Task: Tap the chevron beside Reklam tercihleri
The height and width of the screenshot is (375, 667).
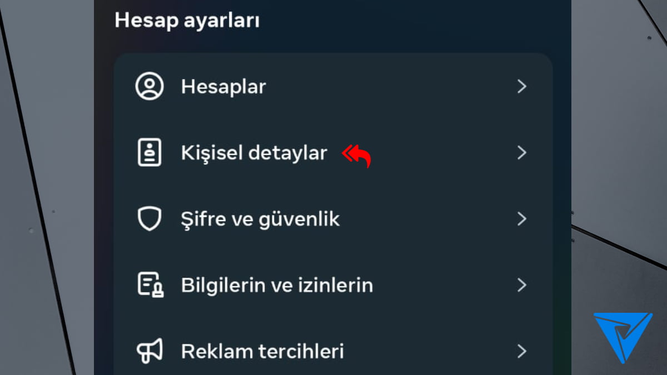Action: [x=521, y=351]
